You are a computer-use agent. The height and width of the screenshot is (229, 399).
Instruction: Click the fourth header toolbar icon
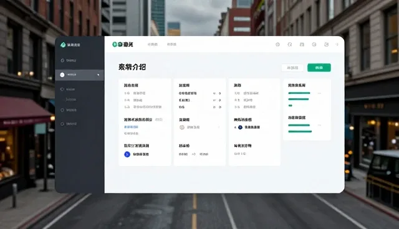(314, 44)
